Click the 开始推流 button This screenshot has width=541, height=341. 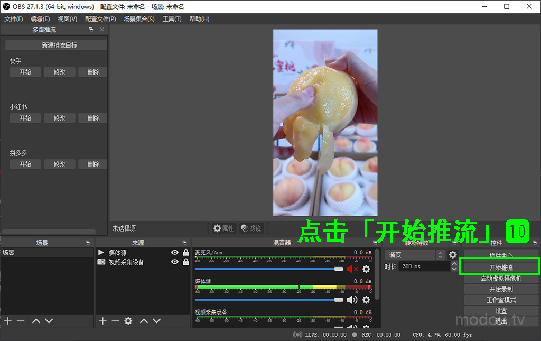coord(501,268)
